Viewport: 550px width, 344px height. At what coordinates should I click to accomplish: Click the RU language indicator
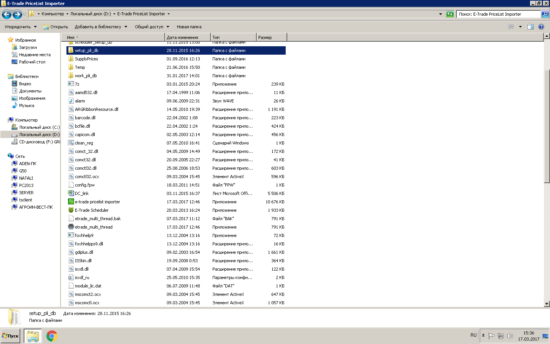[x=474, y=335]
